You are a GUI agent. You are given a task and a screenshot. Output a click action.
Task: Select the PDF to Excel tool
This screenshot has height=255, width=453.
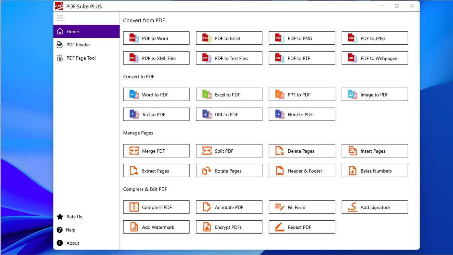point(229,38)
